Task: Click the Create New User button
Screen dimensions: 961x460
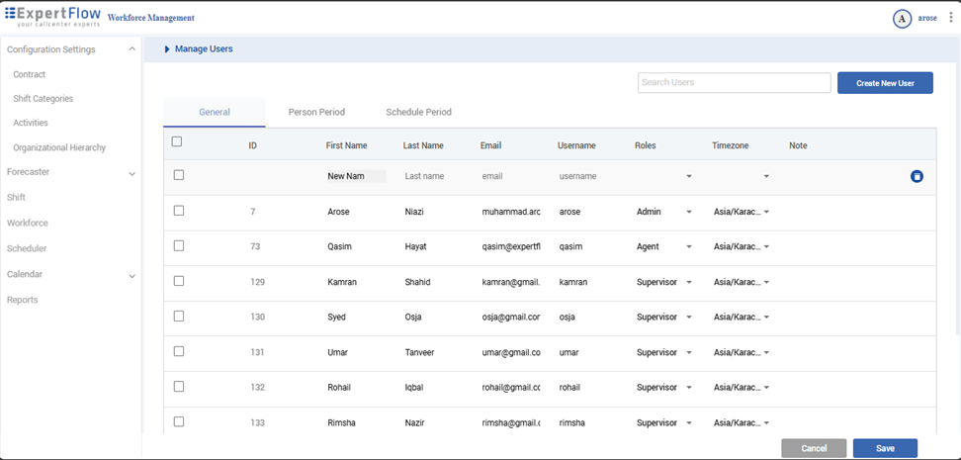Action: coord(885,83)
